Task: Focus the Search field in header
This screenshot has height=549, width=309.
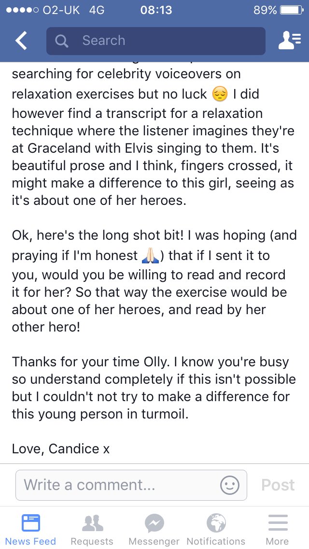Action: coord(156,41)
